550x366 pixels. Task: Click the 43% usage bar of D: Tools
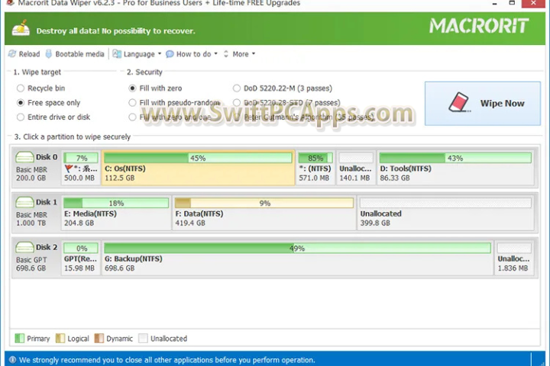(x=455, y=158)
